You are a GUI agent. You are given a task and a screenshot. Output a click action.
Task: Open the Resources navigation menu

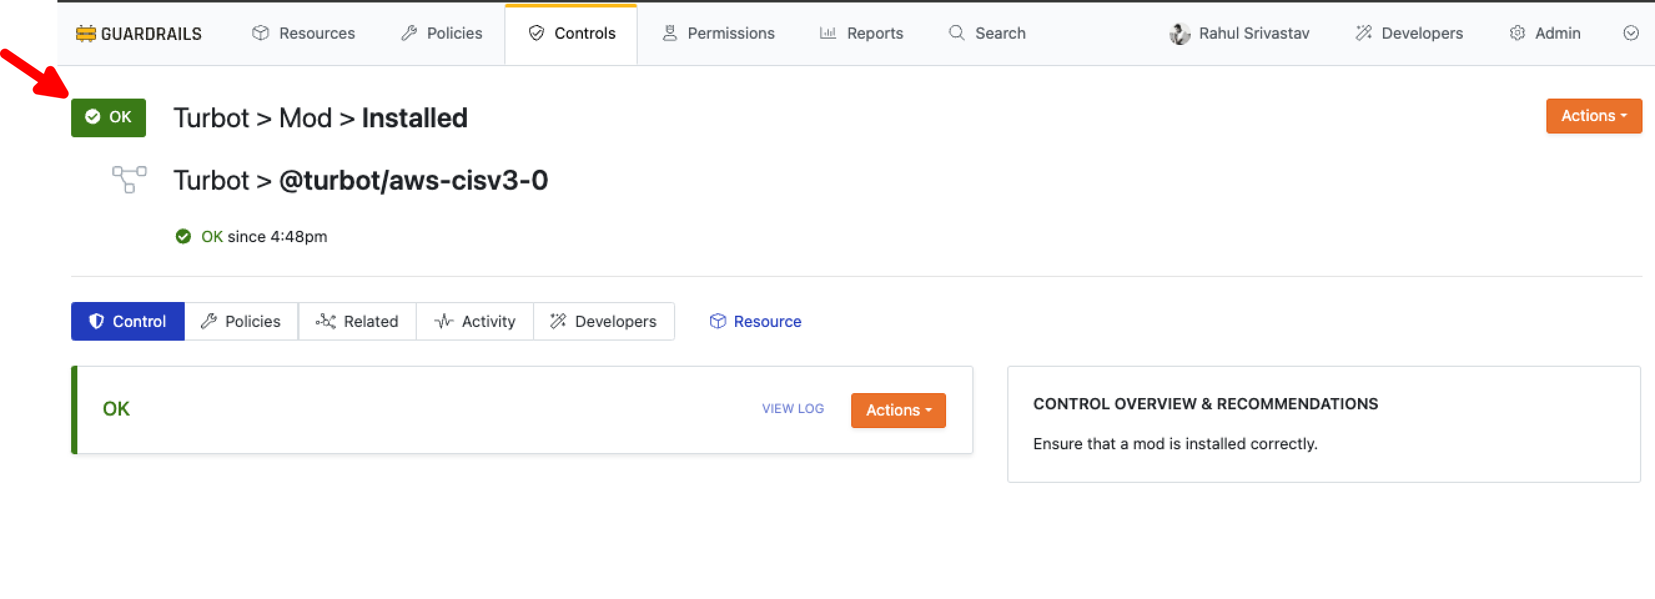303,34
